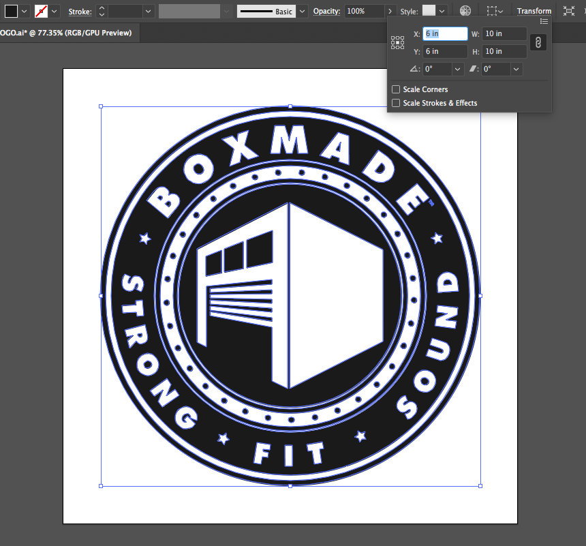Open the Transform panel options menu
The height and width of the screenshot is (546, 586).
pyautogui.click(x=544, y=22)
